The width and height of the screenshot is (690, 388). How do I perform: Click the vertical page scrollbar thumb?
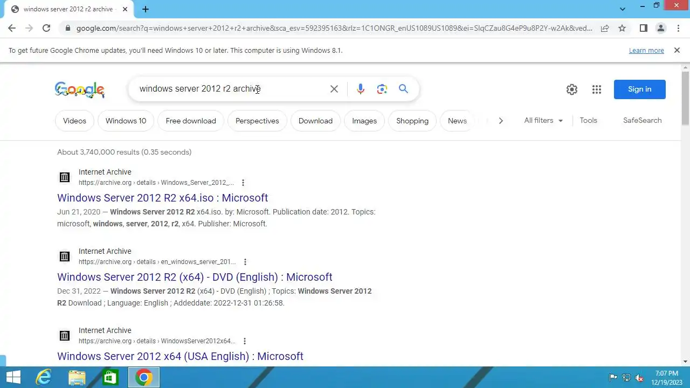point(686,99)
